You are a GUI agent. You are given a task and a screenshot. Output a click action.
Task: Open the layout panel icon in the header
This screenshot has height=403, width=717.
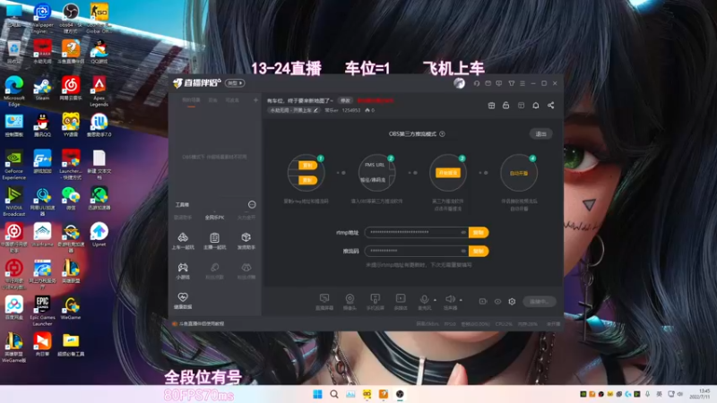[521, 106]
